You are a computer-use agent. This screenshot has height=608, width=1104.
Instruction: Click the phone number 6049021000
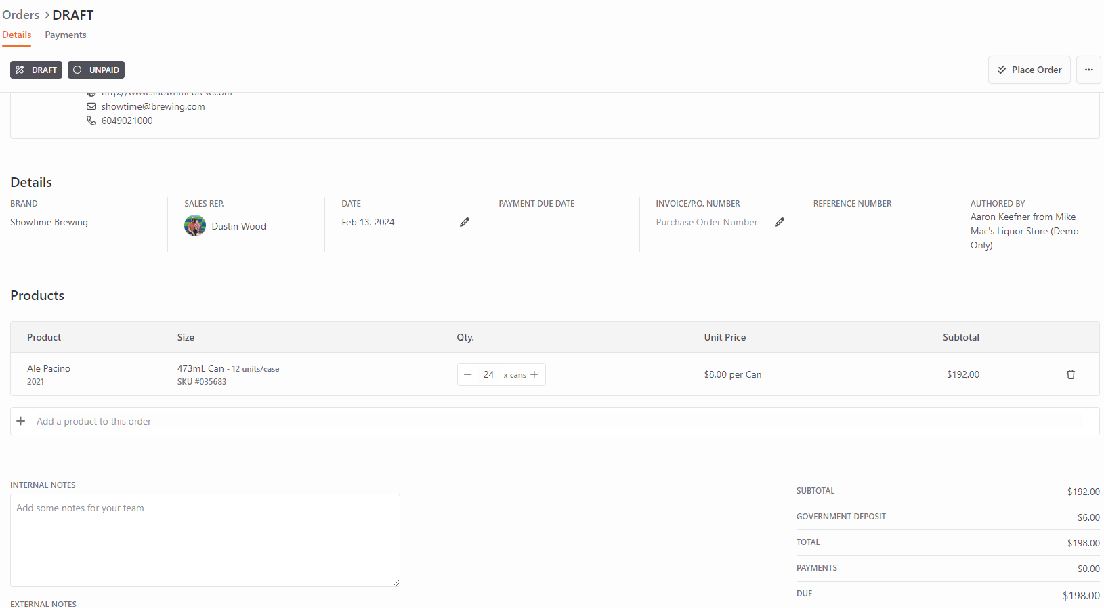(x=127, y=121)
